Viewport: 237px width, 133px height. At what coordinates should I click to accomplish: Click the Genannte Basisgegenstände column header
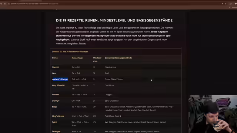(x=118, y=58)
